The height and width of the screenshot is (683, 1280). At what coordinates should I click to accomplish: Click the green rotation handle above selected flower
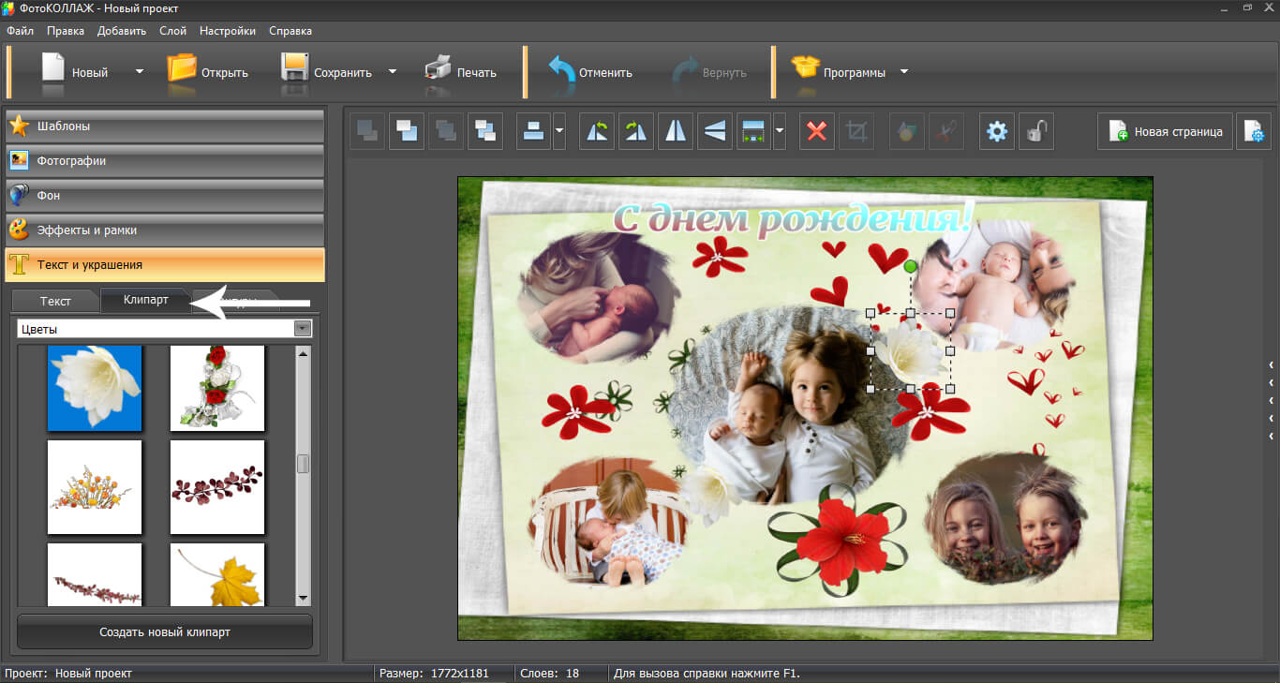tap(910, 267)
